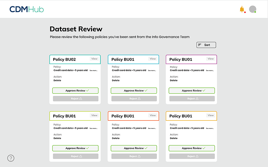Expand See more on the orange-bordered card

pos(210,128)
